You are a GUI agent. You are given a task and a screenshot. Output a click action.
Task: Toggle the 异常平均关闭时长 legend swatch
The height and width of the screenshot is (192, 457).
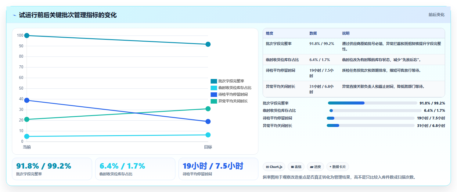pos(214,101)
